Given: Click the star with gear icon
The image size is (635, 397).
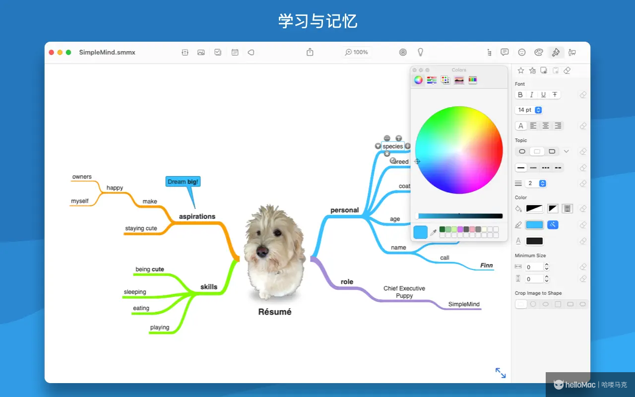Looking at the screenshot, I should click(532, 70).
